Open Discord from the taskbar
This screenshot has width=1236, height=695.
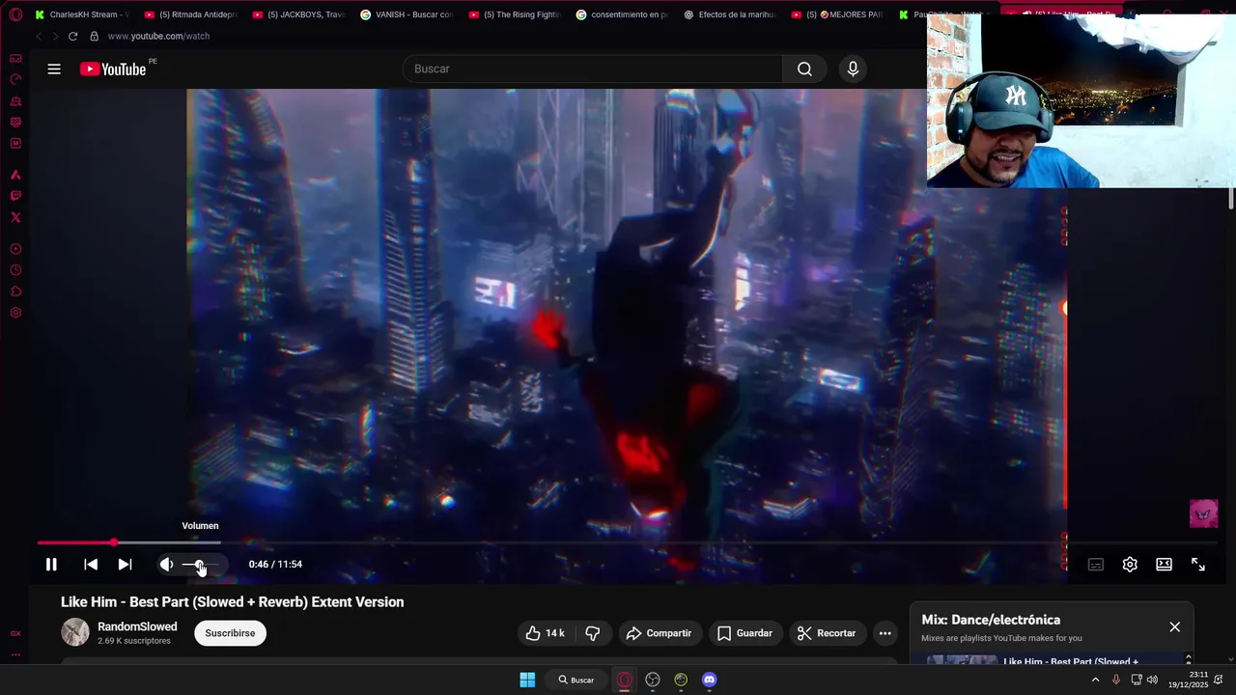(710, 680)
